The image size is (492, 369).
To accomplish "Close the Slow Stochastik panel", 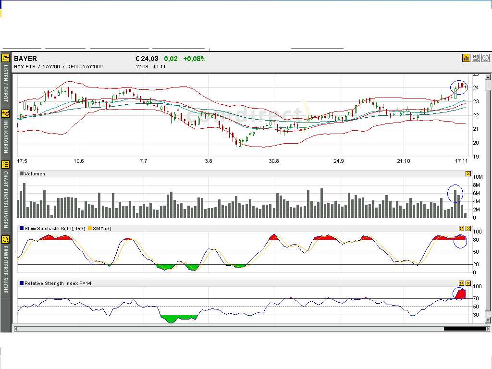I will (x=468, y=228).
